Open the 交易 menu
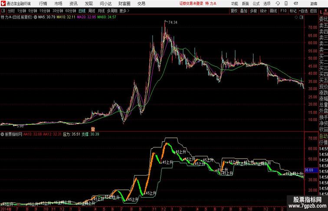 pyautogui.click(x=141, y=3)
